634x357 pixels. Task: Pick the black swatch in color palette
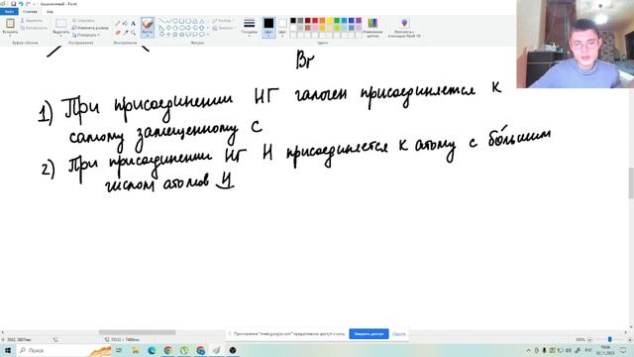[x=293, y=21]
